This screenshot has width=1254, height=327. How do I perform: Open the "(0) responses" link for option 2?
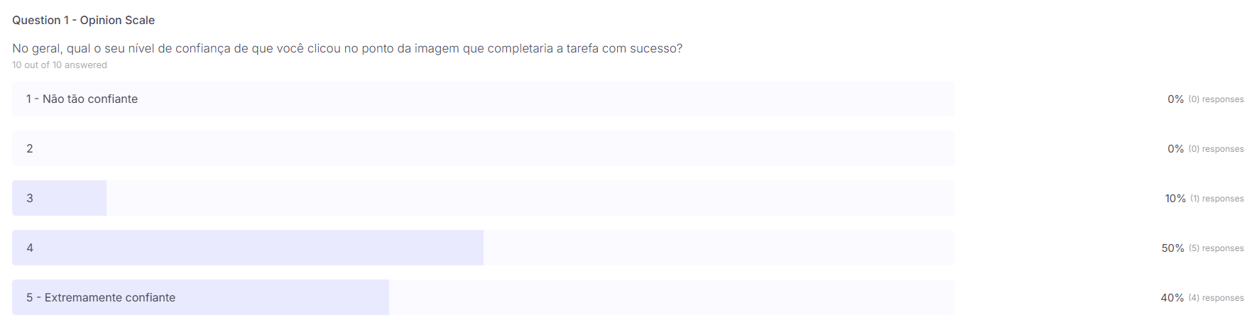coord(1216,149)
